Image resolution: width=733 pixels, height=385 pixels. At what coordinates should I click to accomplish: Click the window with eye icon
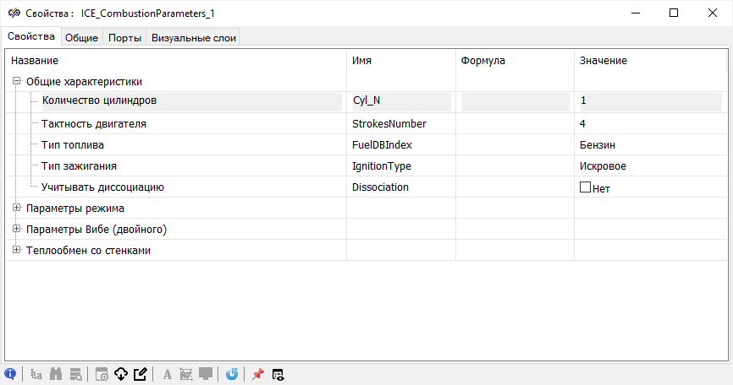(278, 374)
